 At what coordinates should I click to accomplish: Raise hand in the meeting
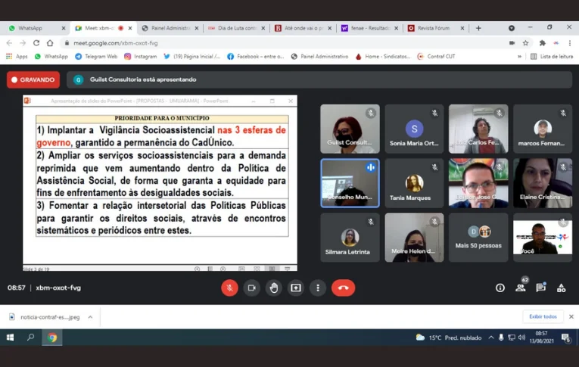pyautogui.click(x=274, y=288)
